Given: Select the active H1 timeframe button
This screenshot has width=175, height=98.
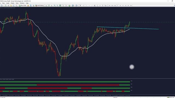Looking at the screenshot, I should click(118, 5).
